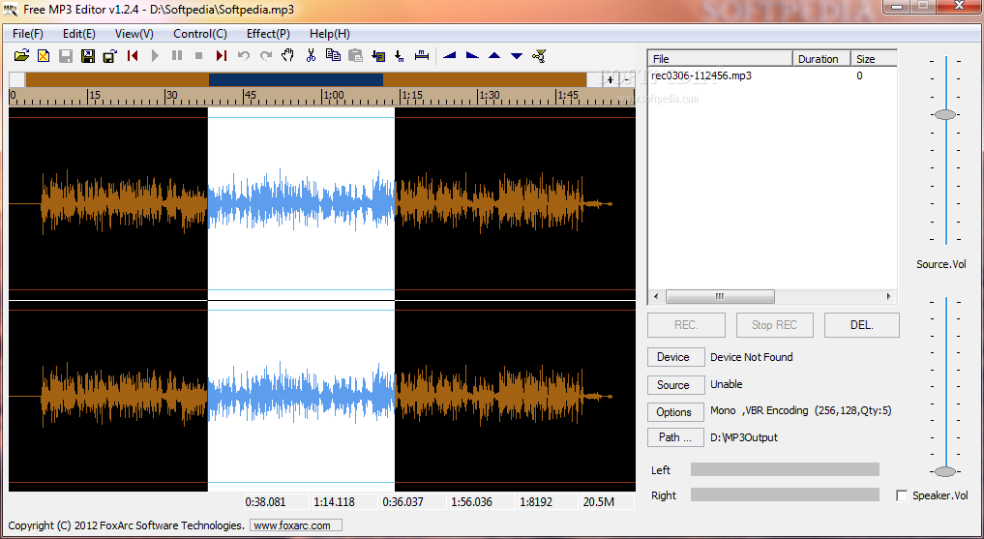The height and width of the screenshot is (539, 984).
Task: Copy the selected audio
Action: coord(333,56)
